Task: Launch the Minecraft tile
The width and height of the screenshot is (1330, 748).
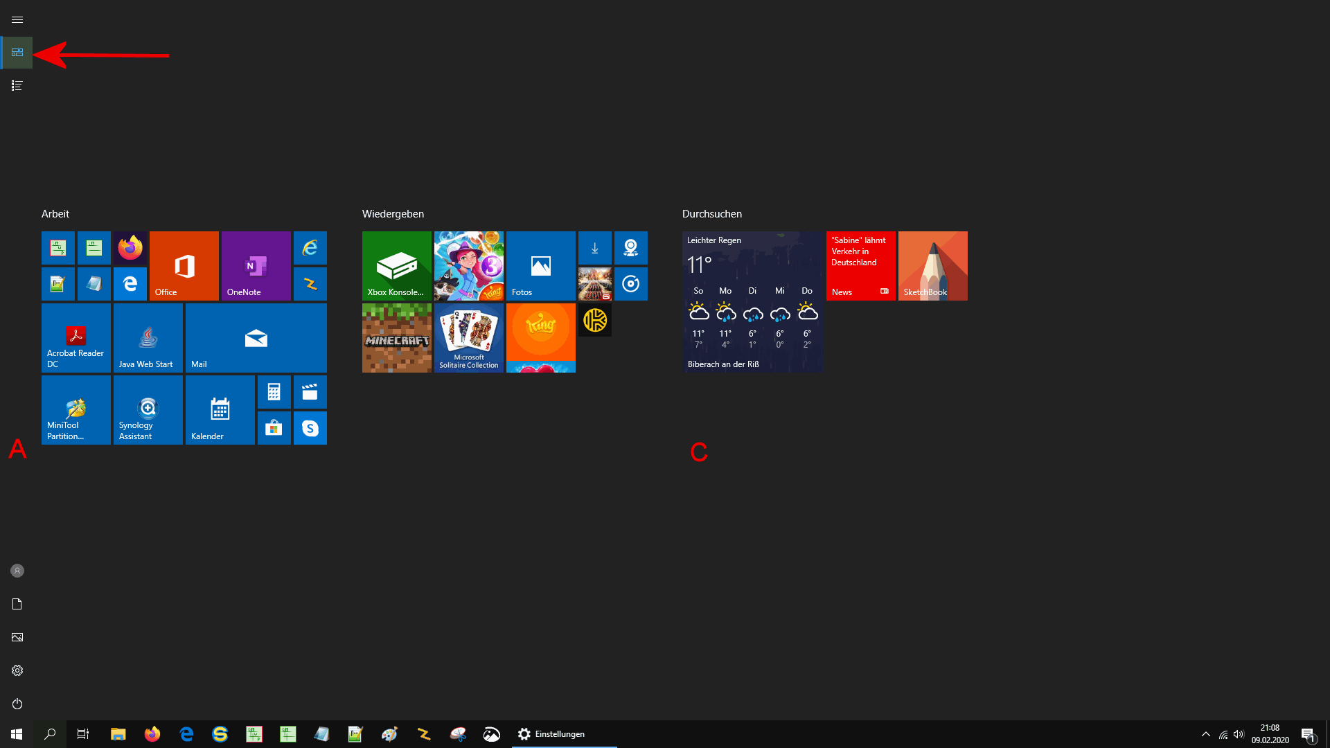Action: (x=397, y=338)
